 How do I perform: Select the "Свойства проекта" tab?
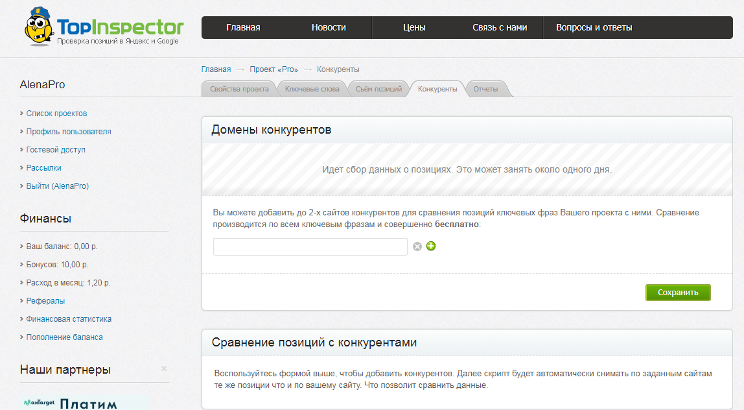238,88
